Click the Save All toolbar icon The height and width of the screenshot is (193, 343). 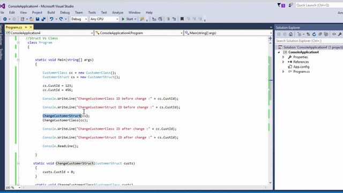[x=43, y=19]
